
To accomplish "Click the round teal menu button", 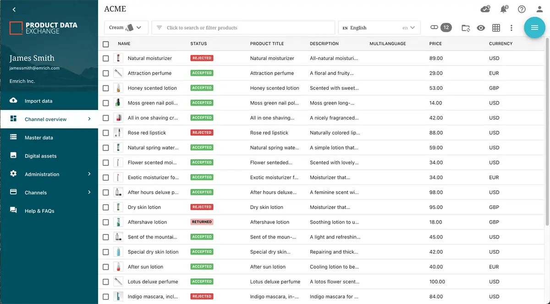I will tap(534, 28).
